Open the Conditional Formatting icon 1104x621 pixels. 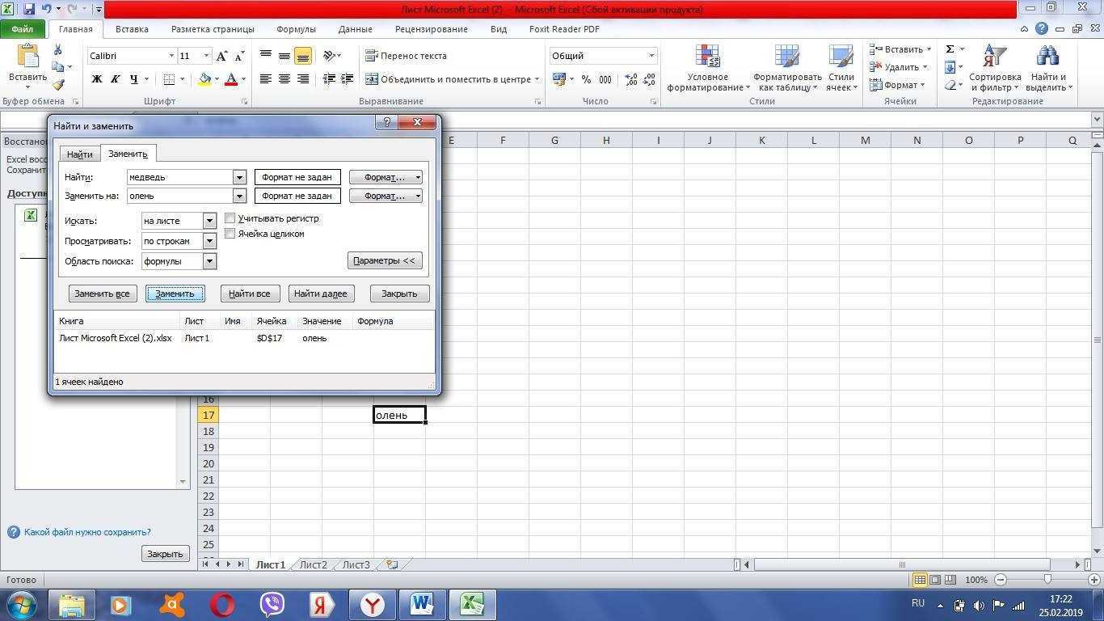click(x=707, y=57)
